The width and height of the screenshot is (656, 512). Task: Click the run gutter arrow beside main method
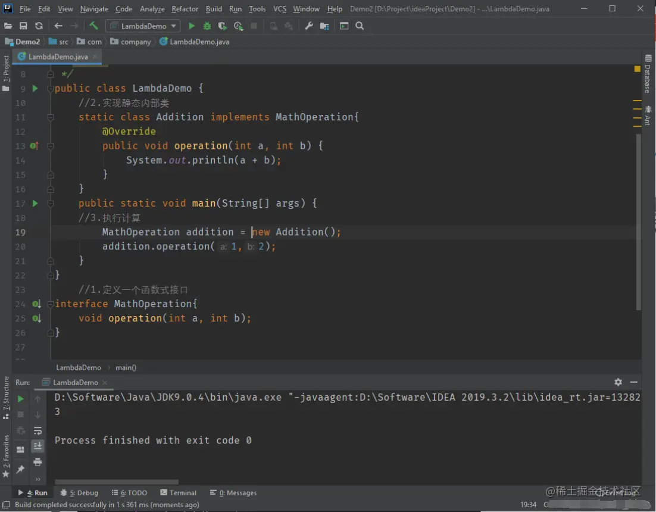click(35, 203)
